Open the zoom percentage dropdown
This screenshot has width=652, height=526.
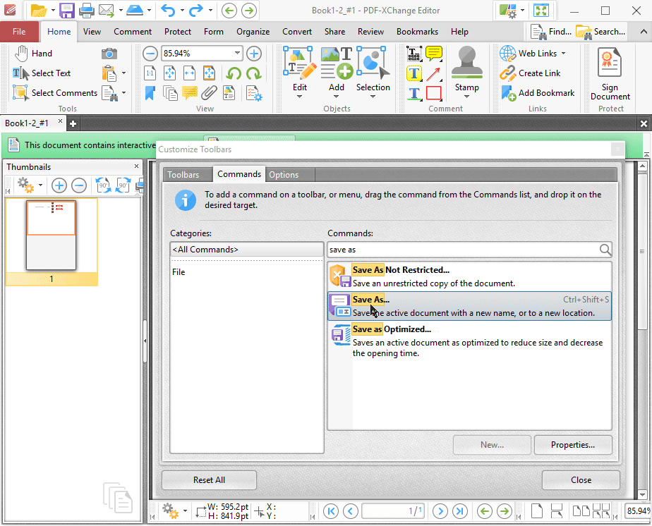coord(237,53)
